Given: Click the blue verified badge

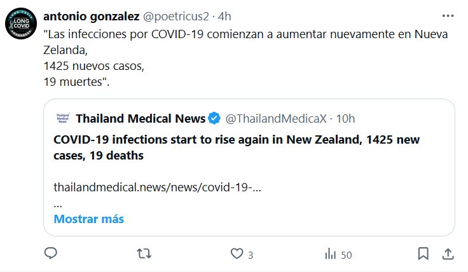Looking at the screenshot, I should coord(215,118).
